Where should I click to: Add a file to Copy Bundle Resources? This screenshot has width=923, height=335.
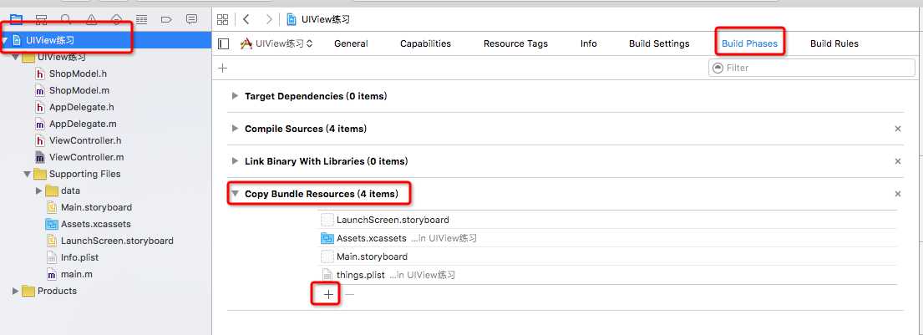coord(328,293)
